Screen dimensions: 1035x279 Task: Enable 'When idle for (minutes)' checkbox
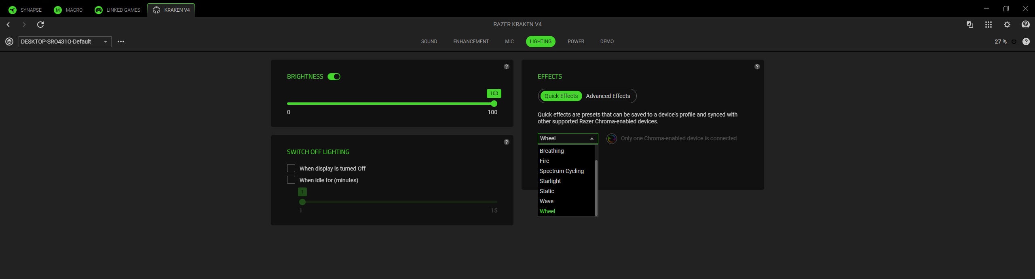(291, 180)
